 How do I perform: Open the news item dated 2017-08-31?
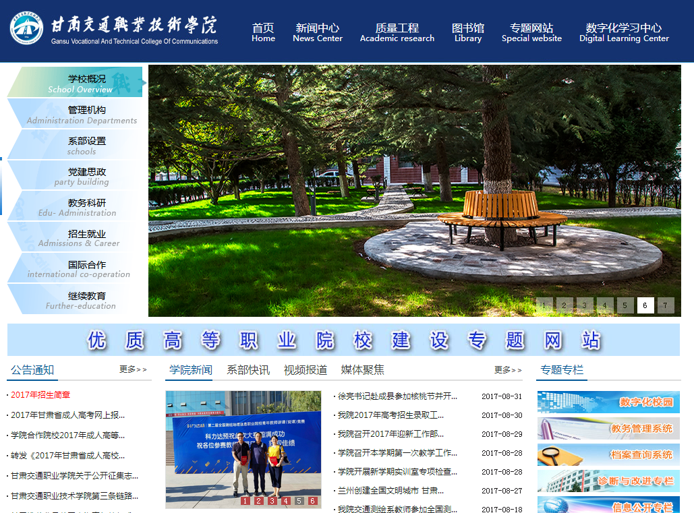397,396
